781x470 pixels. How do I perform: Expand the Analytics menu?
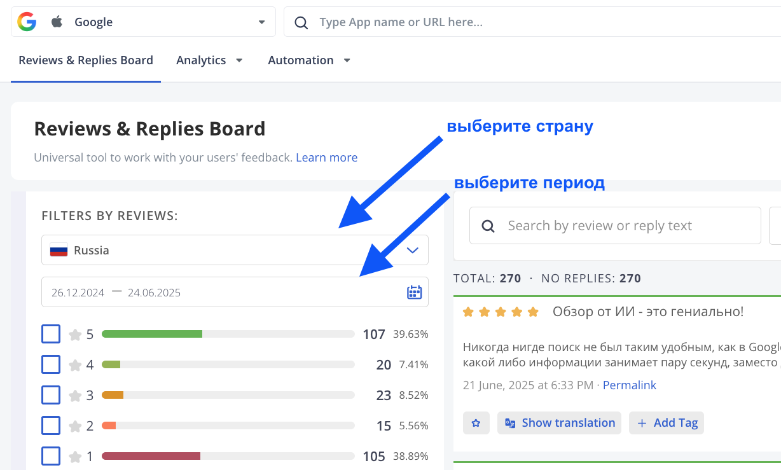210,60
